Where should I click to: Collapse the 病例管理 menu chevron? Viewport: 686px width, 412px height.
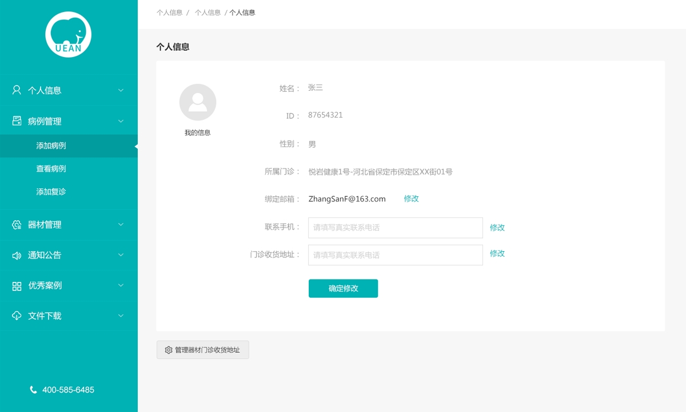[121, 121]
